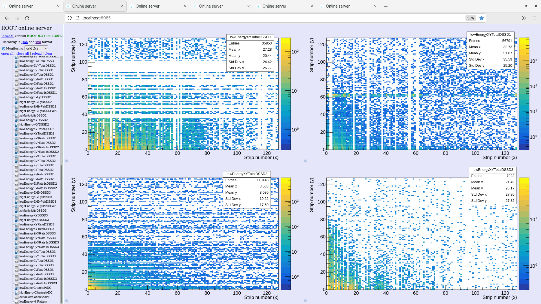
Task: Bookmark page with the star icon
Action: 482,18
